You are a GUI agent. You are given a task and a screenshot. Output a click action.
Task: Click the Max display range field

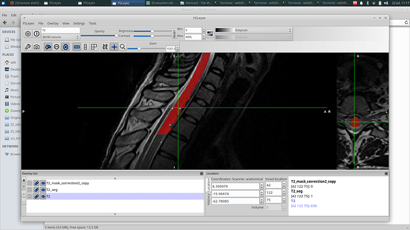click(193, 37)
